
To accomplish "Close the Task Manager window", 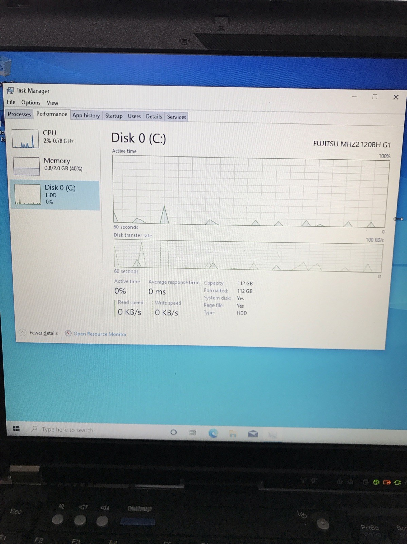I will coord(396,97).
